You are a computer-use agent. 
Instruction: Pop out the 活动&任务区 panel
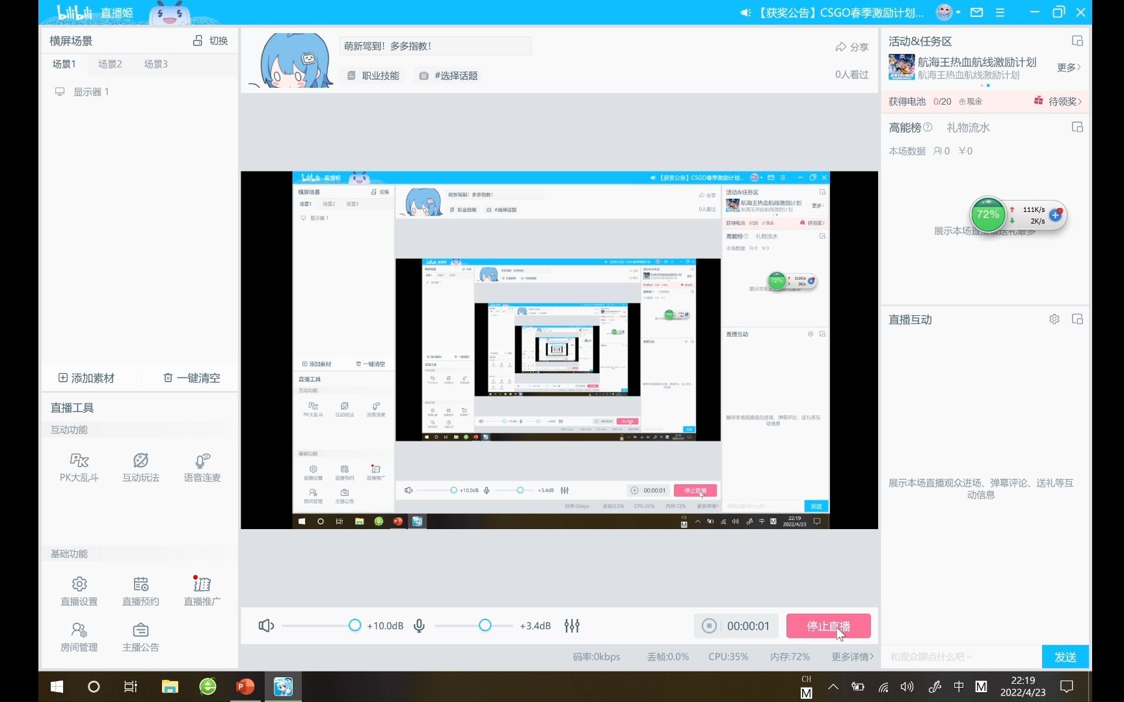coord(1077,41)
